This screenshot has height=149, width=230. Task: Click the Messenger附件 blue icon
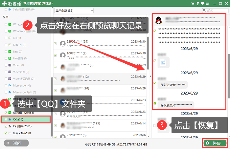10,92
